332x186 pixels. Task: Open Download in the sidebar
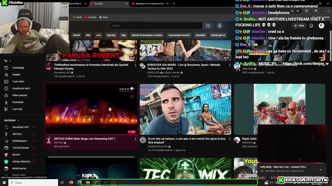pos(18,102)
